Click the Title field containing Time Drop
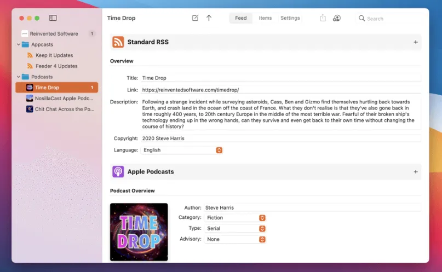The image size is (442, 272). pos(281,78)
